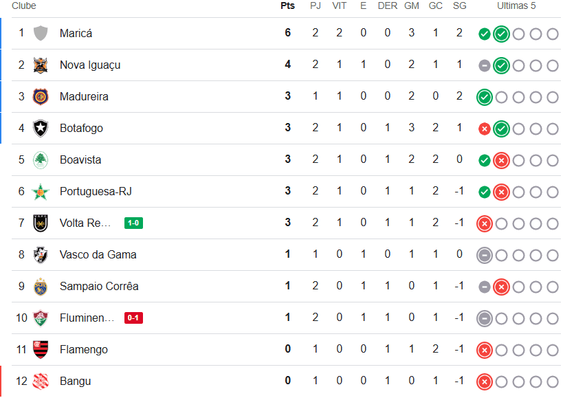Click Fluminense's red 0-1 live score badge

pyautogui.click(x=133, y=318)
